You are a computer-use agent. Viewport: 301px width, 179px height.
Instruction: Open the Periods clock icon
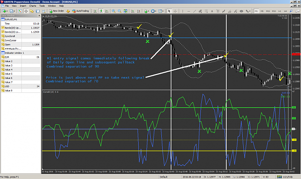click(153, 11)
